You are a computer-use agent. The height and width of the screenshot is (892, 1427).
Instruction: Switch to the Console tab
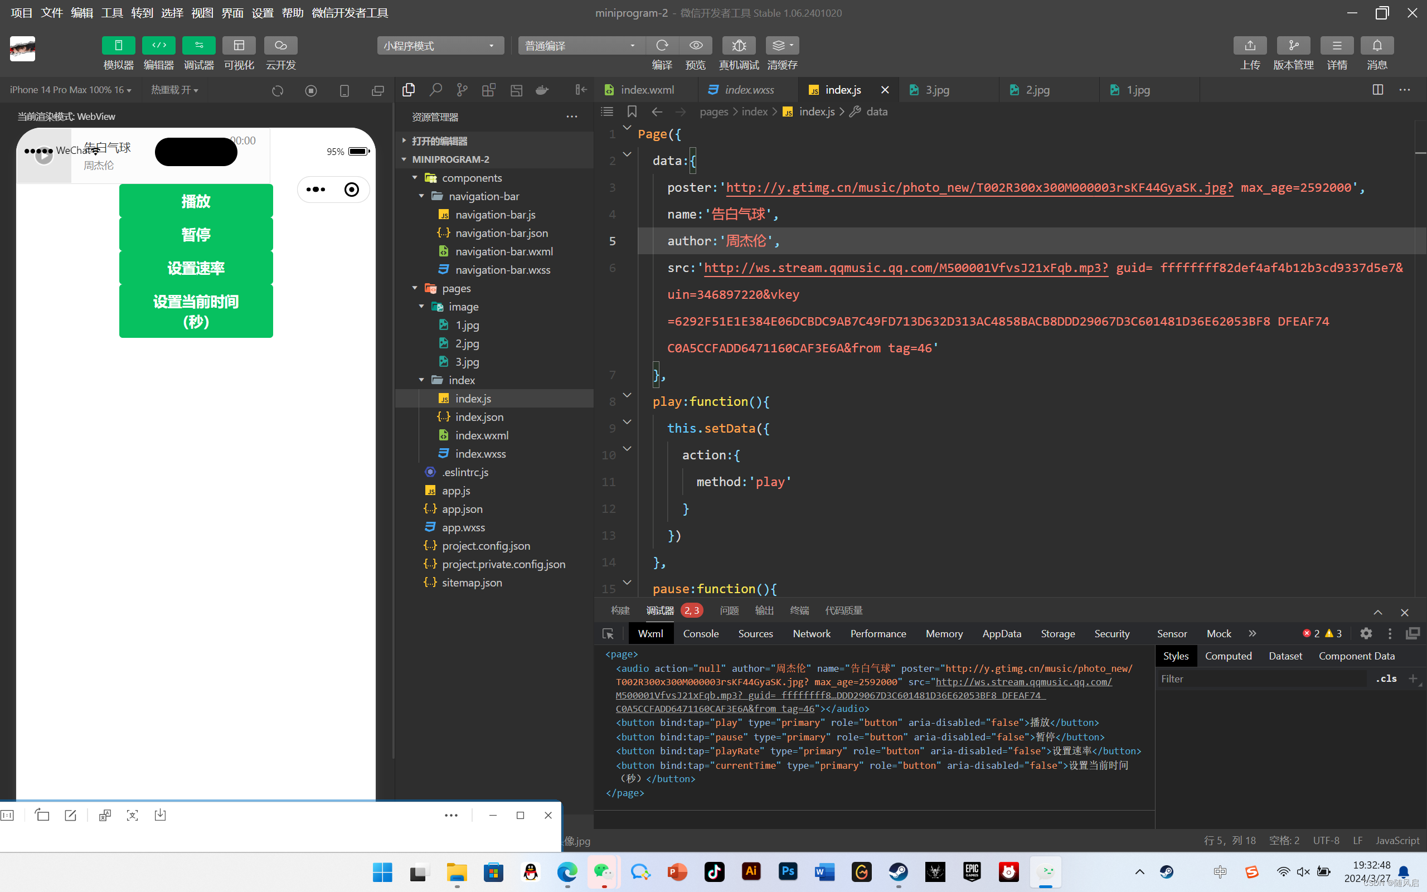point(701,634)
